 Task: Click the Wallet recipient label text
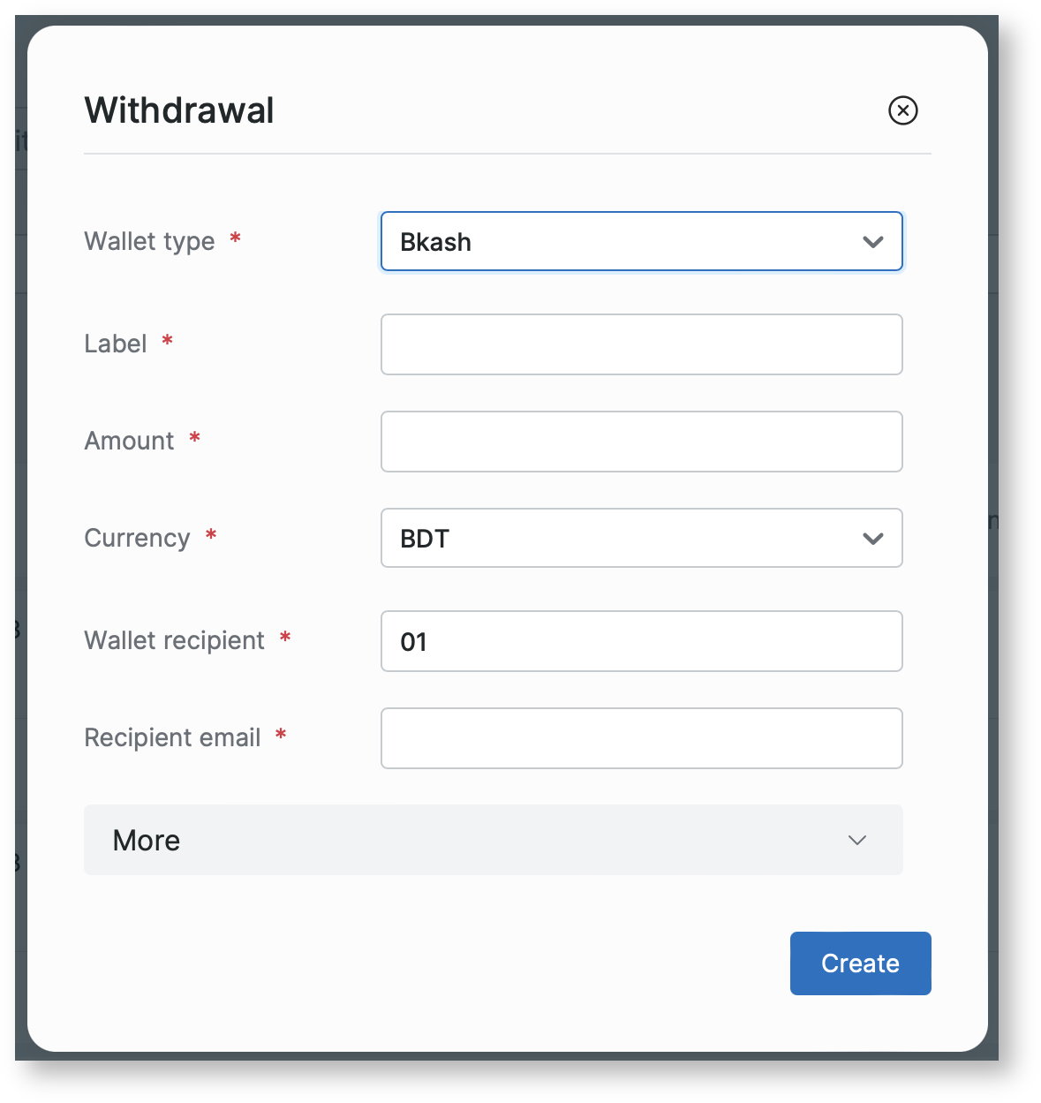coord(174,640)
